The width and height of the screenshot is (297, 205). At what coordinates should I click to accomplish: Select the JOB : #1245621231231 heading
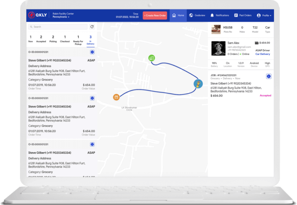point(223,75)
